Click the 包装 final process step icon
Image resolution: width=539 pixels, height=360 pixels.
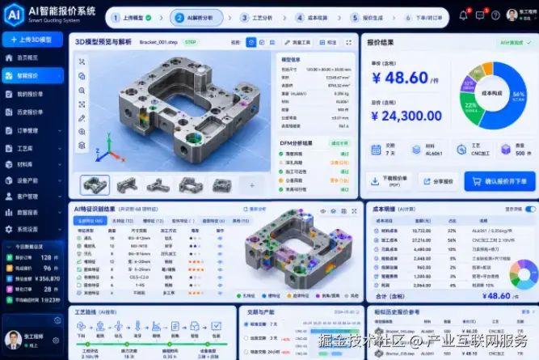[x=217, y=326]
